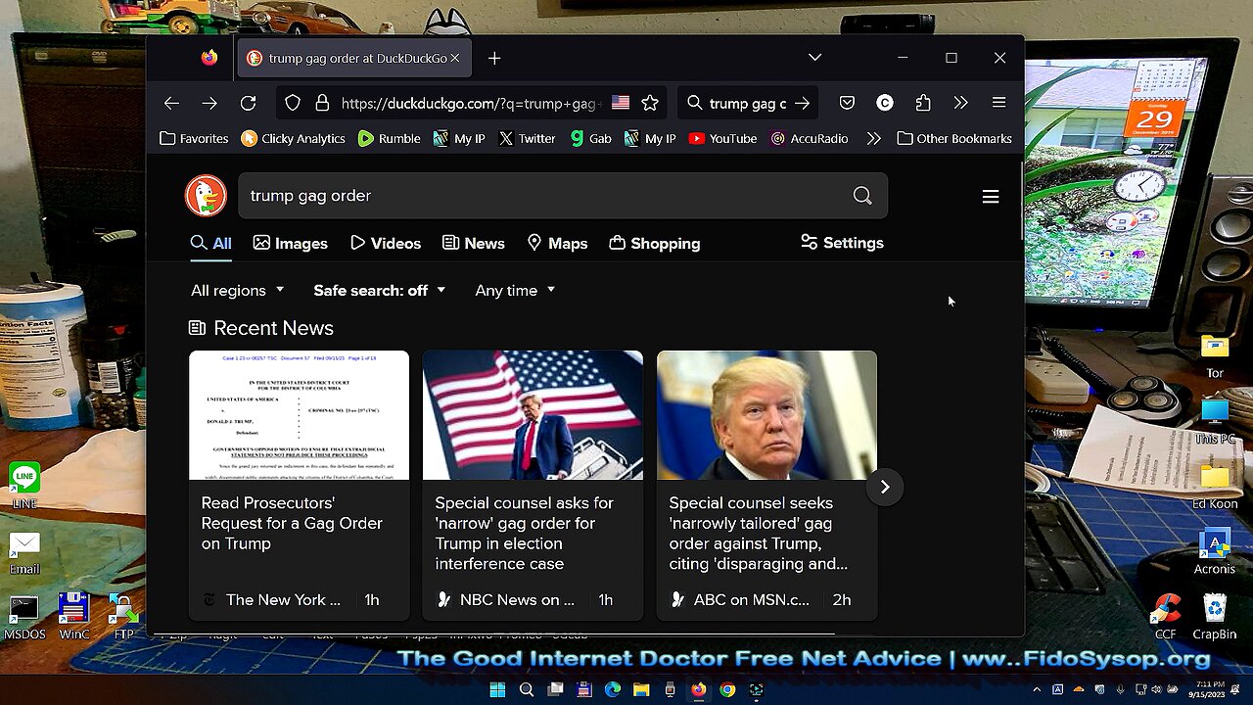Expand the Any time dropdown
The image size is (1253, 705).
tap(516, 291)
